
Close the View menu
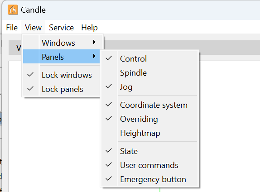coord(34,28)
